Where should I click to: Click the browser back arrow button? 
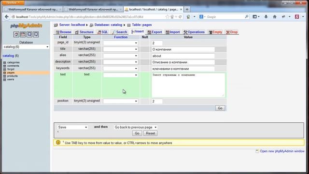click(6, 17)
